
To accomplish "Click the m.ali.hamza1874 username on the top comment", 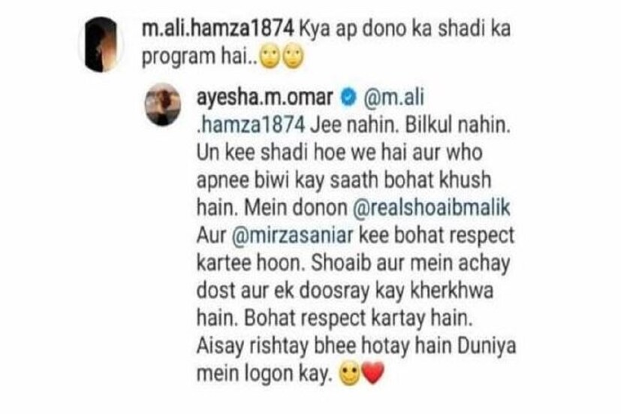I will tap(218, 29).
